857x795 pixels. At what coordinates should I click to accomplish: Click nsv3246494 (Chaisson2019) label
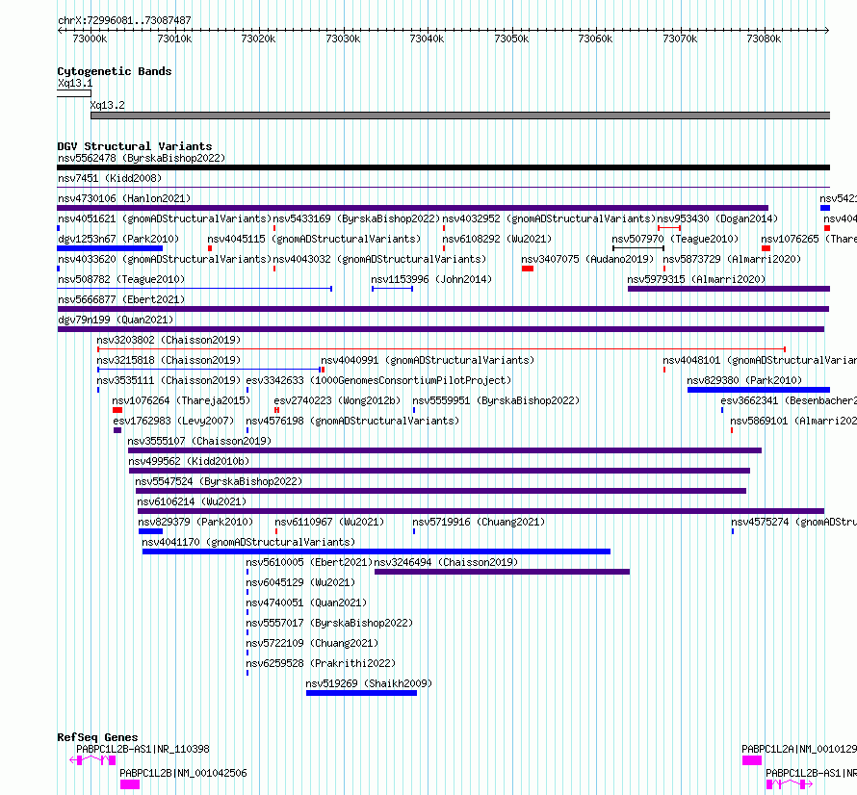[446, 562]
